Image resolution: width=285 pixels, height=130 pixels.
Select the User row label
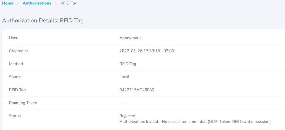point(13,38)
